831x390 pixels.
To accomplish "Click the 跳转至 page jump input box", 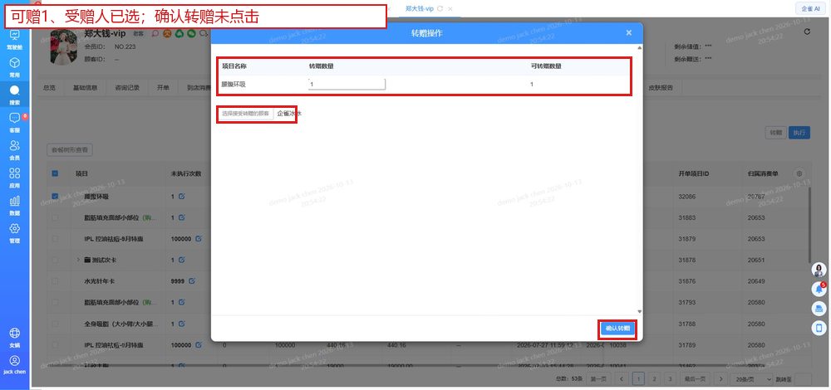I will coord(804,379).
